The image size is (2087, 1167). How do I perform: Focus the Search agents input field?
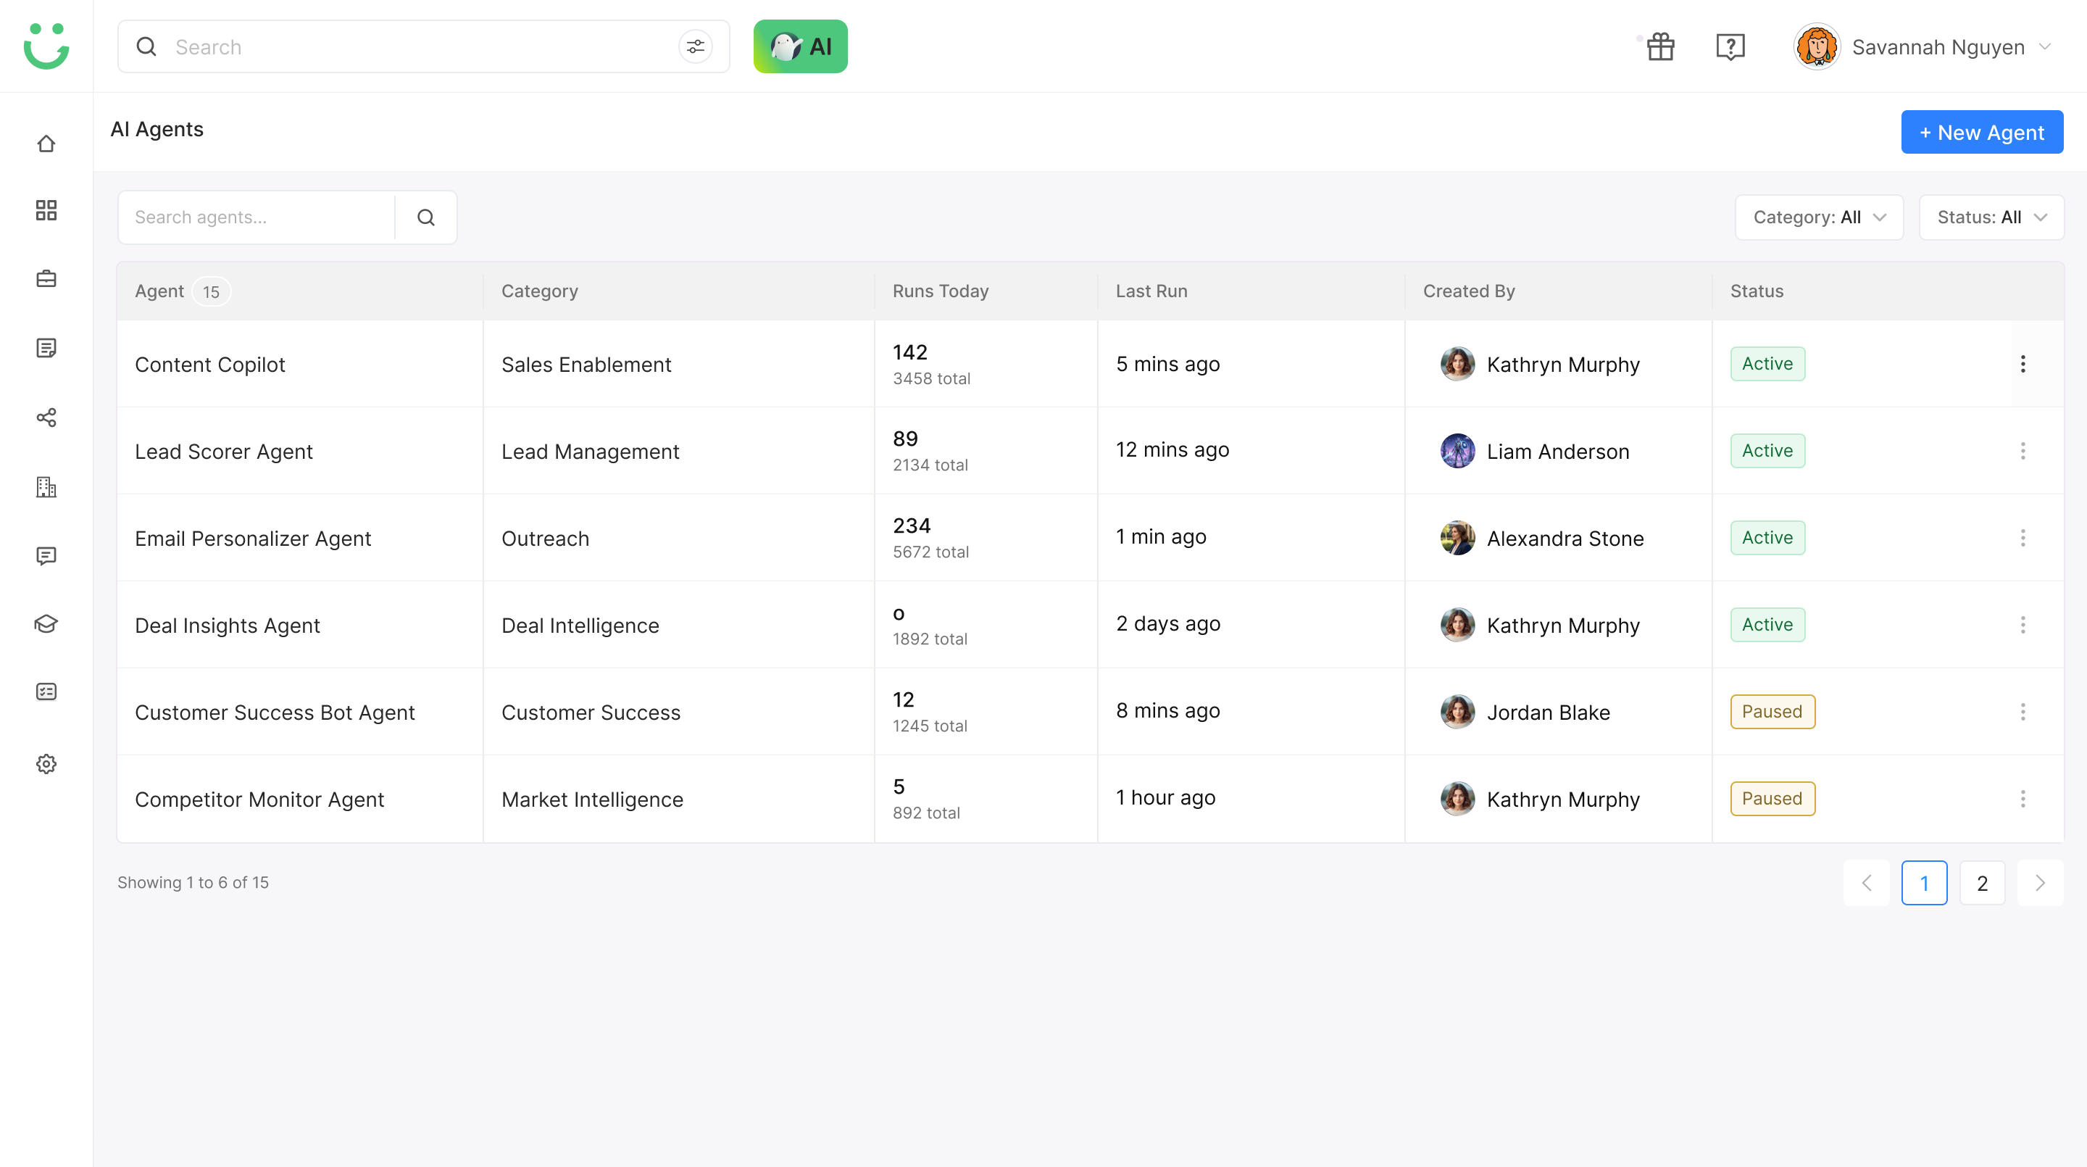tap(256, 217)
